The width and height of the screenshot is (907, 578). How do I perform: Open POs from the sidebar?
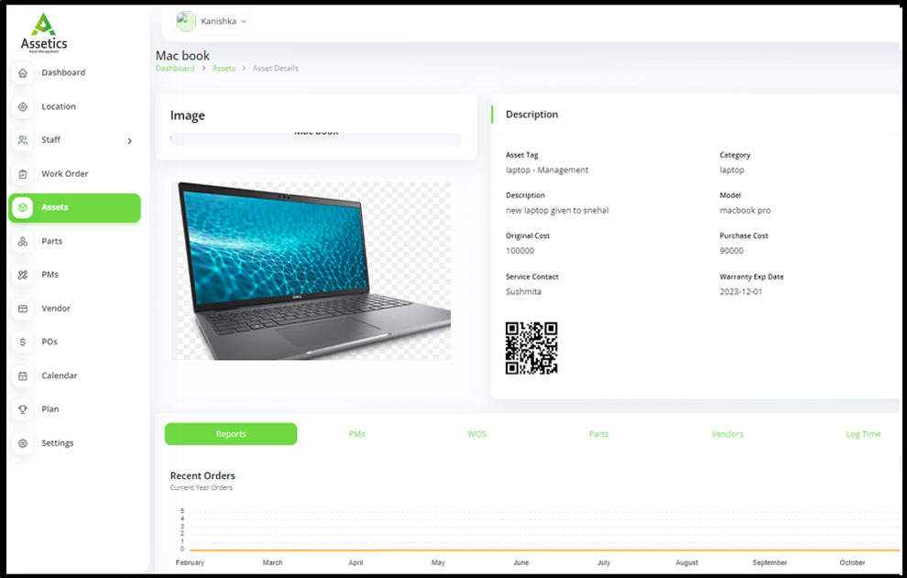(x=49, y=342)
